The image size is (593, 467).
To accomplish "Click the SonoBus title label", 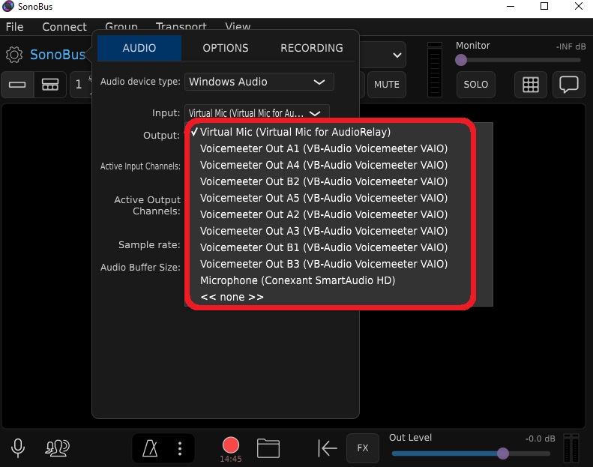I will (58, 55).
